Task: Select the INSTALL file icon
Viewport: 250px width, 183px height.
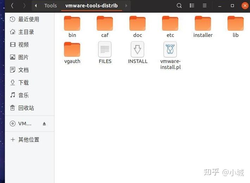Action: tap(137, 49)
